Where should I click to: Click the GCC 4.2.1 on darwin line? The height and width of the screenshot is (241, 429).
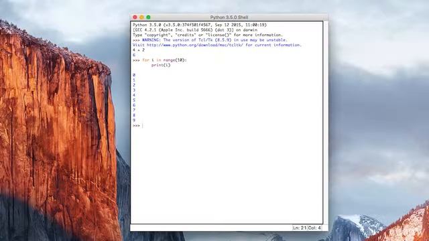tap(195, 29)
